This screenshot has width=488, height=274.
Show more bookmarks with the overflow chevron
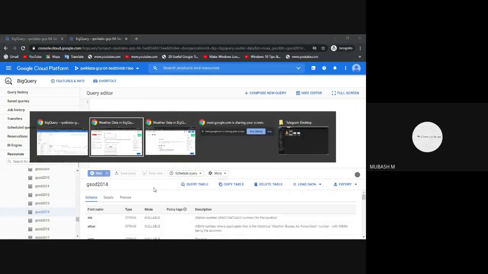[360, 57]
